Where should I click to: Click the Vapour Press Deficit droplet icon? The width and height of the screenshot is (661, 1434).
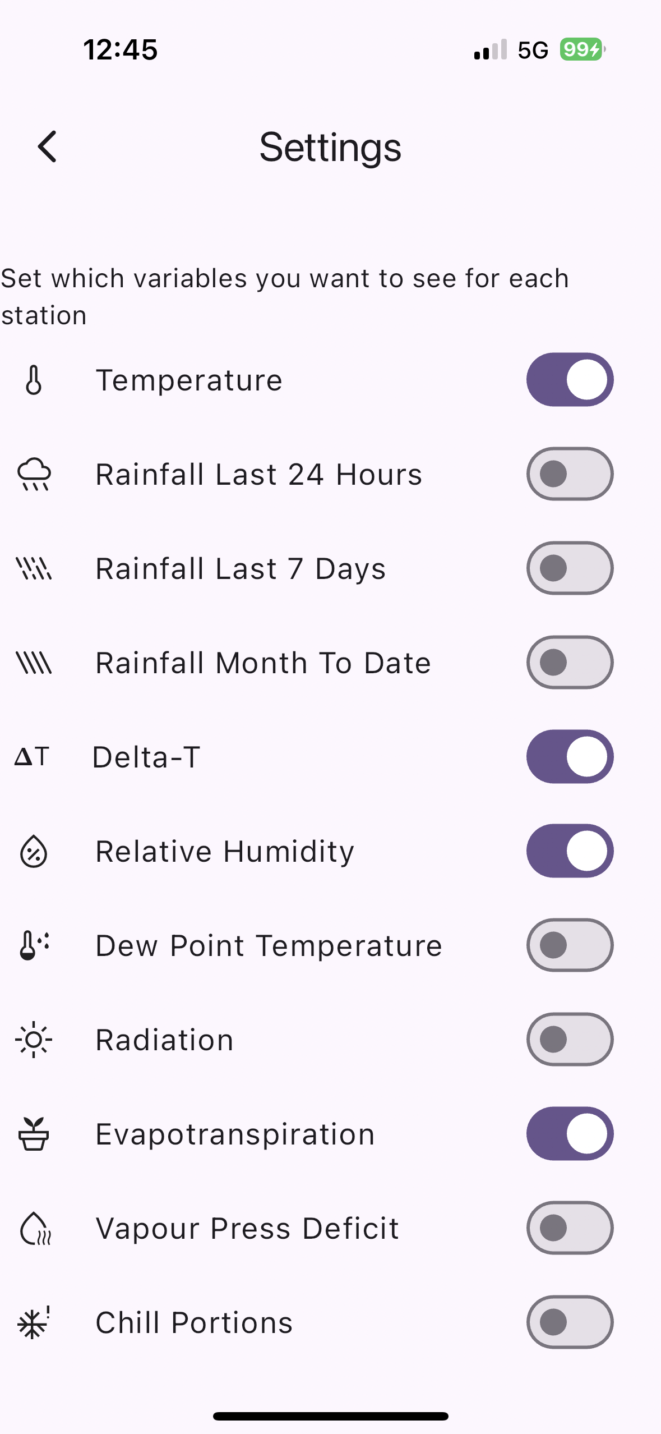(35, 1228)
